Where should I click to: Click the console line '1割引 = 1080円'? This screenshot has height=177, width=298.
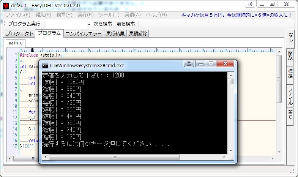[x=63, y=82]
